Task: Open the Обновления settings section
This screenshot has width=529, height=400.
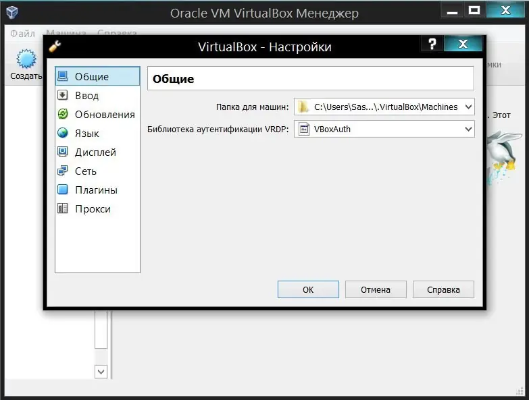Action: (97, 114)
